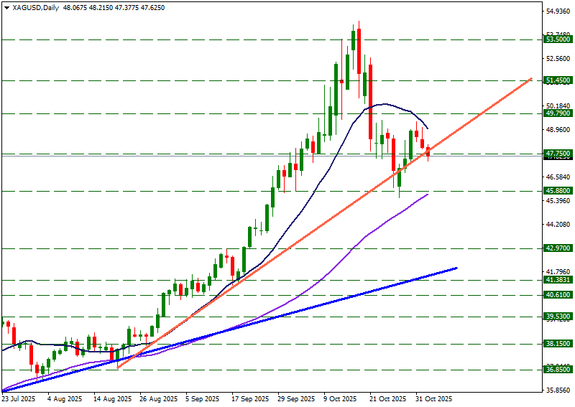Screen dimensions: 575x407
Task: Click the 9 Oct 2025 date label
Action: point(340,398)
